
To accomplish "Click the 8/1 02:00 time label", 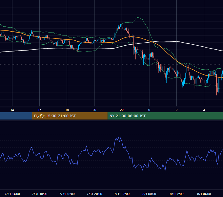I will (x=177, y=194).
